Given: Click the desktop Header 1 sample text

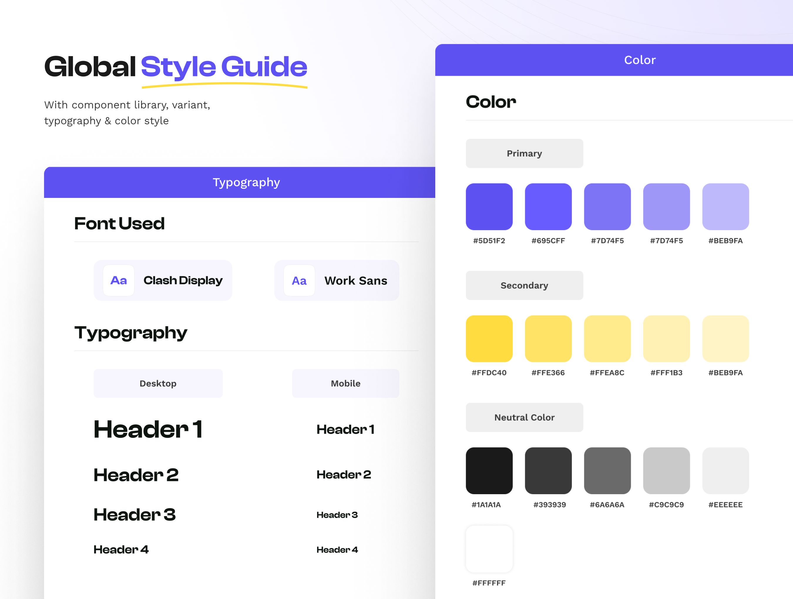Looking at the screenshot, I should tap(148, 429).
